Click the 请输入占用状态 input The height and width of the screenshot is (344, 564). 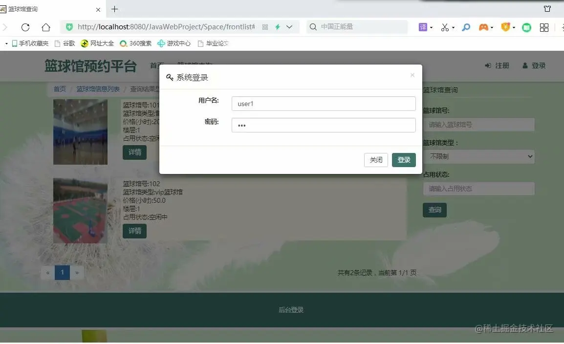(x=479, y=189)
